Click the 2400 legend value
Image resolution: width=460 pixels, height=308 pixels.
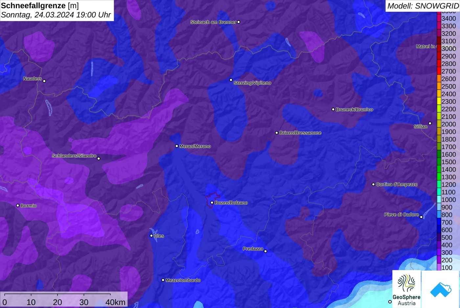coord(449,94)
